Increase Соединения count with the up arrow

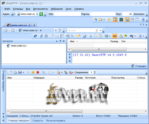pyautogui.click(x=95, y=72)
